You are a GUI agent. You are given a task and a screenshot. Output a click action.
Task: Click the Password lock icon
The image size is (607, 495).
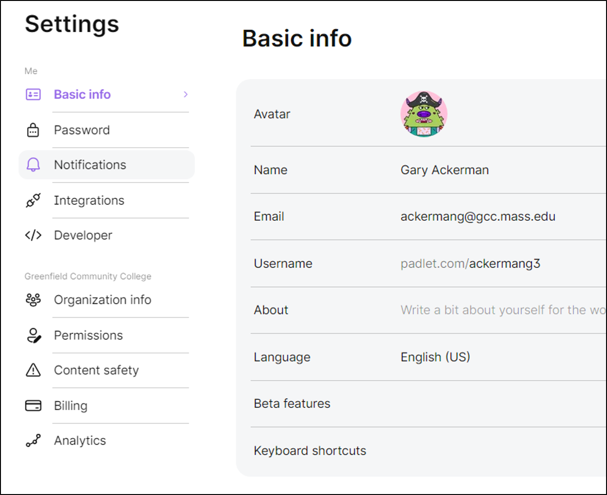coord(32,130)
